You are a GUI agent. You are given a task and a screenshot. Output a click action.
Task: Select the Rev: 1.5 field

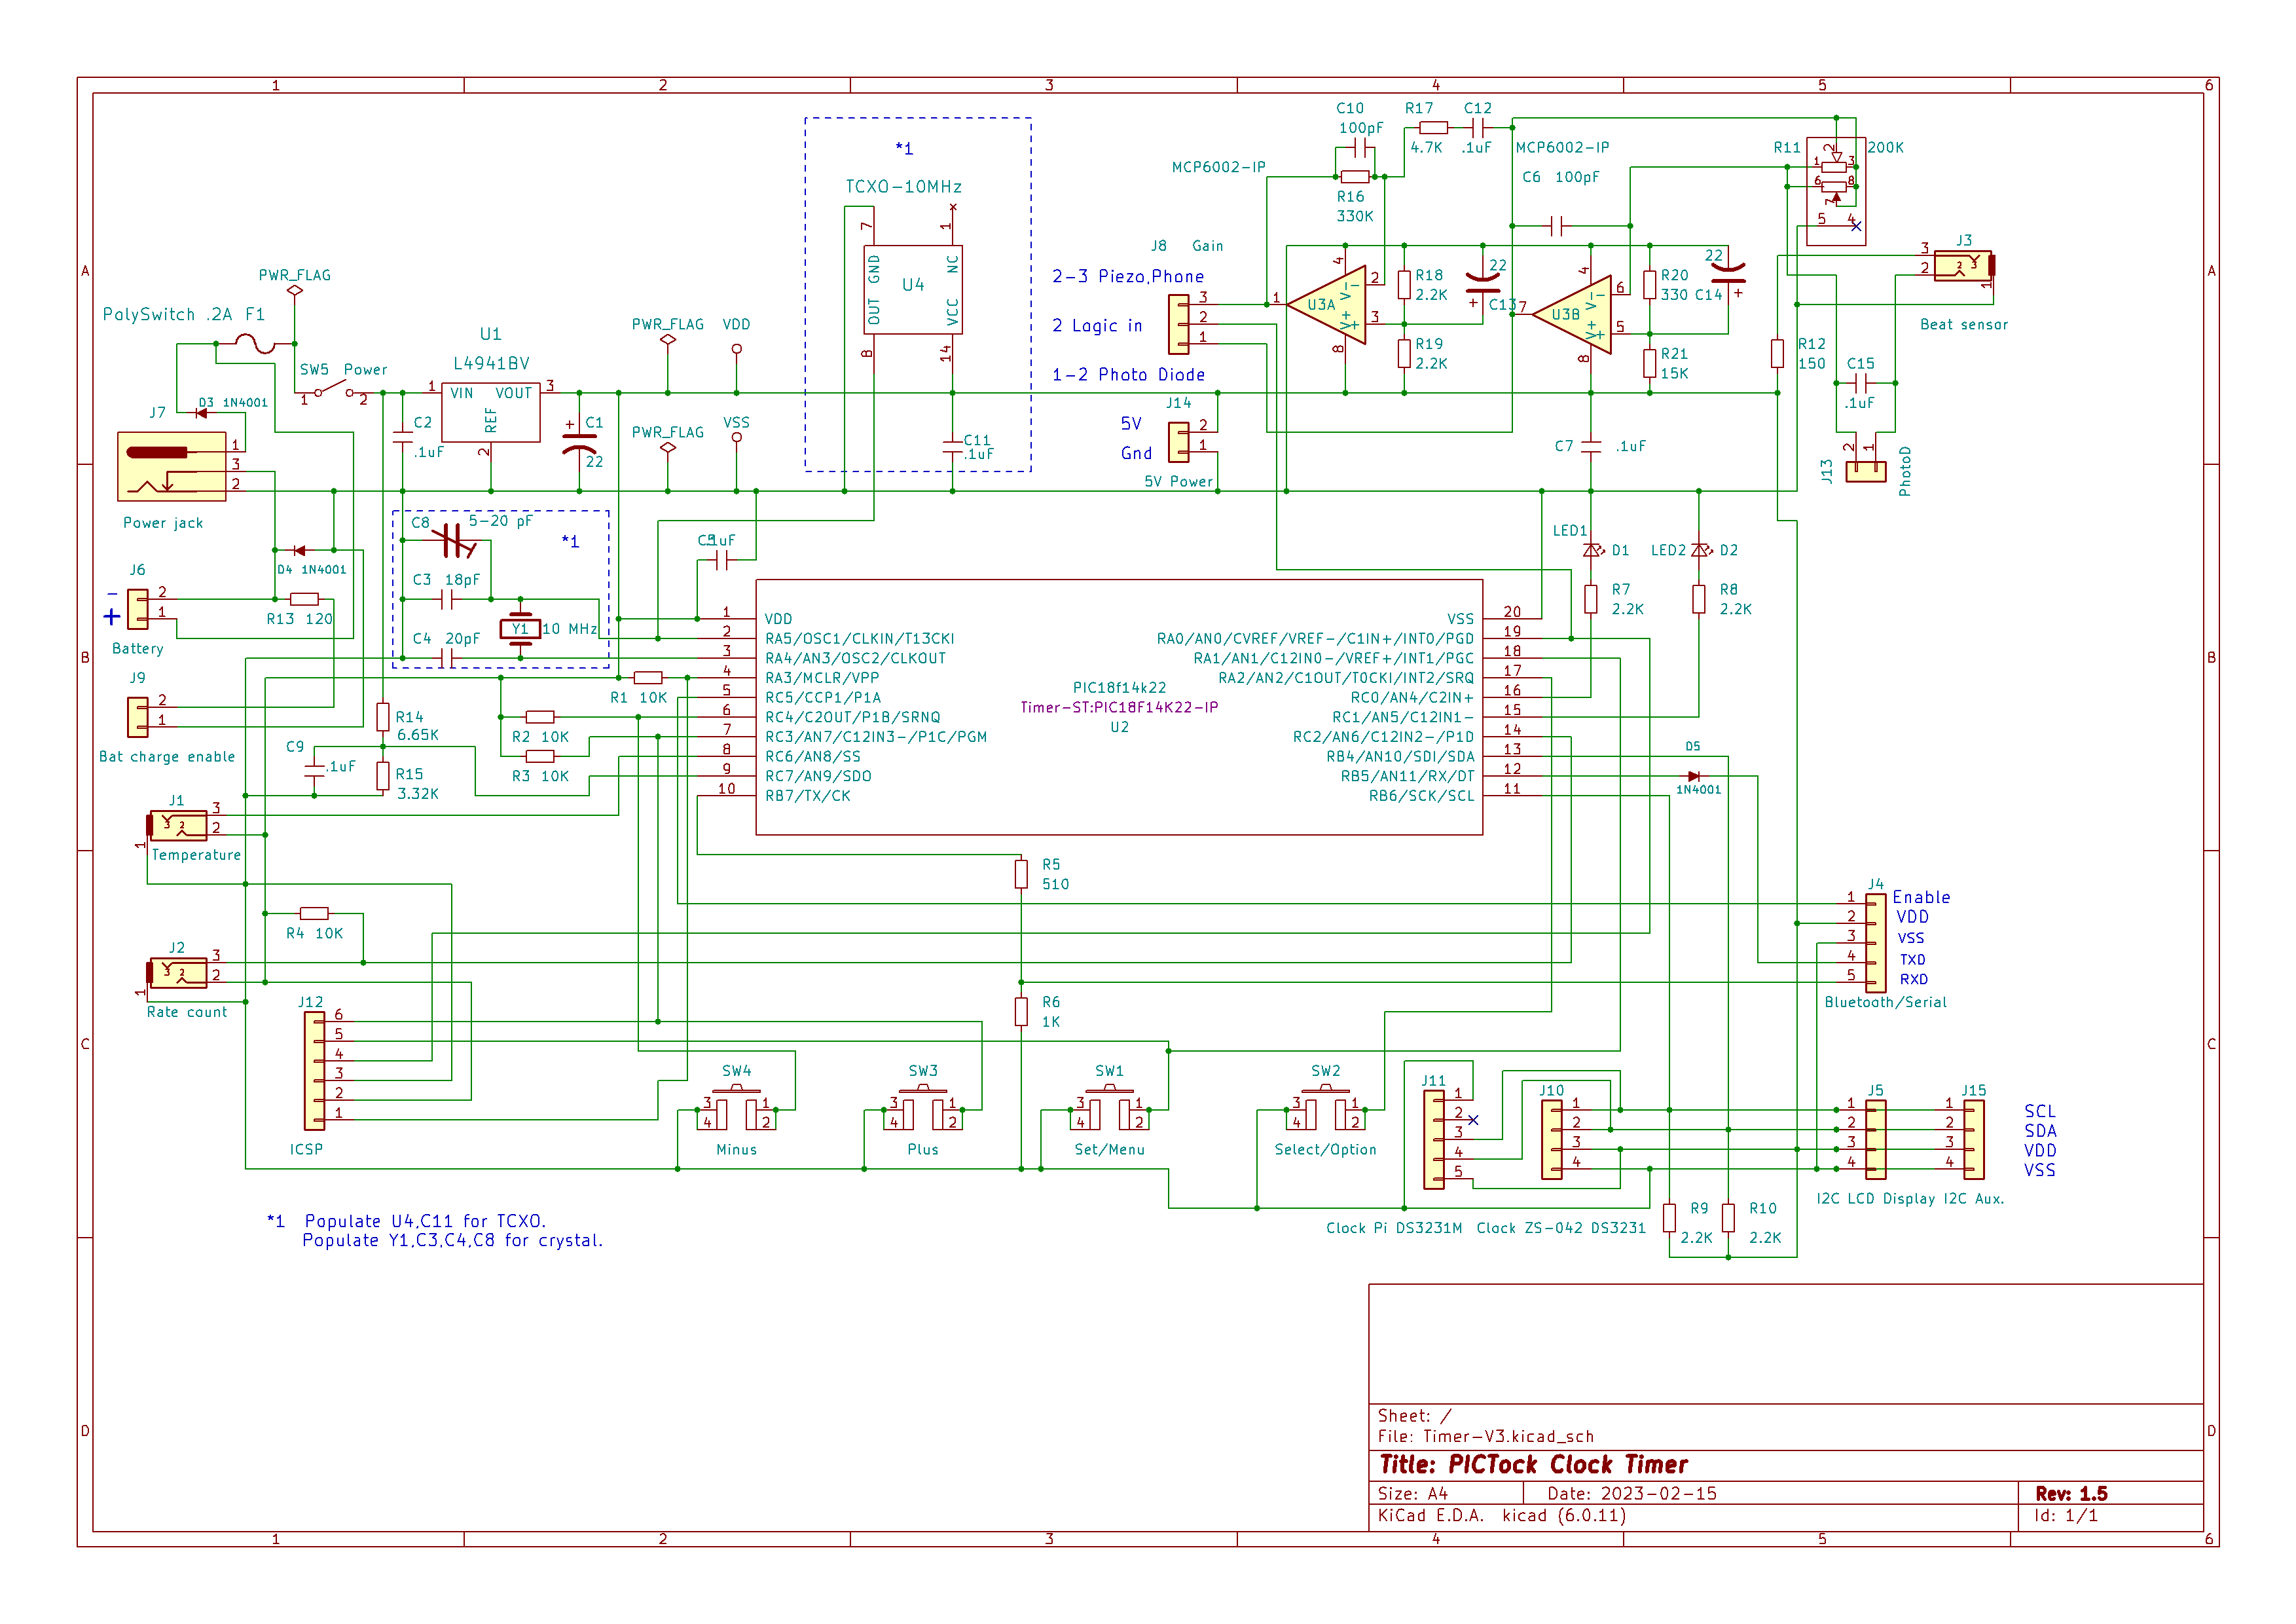point(2071,1494)
